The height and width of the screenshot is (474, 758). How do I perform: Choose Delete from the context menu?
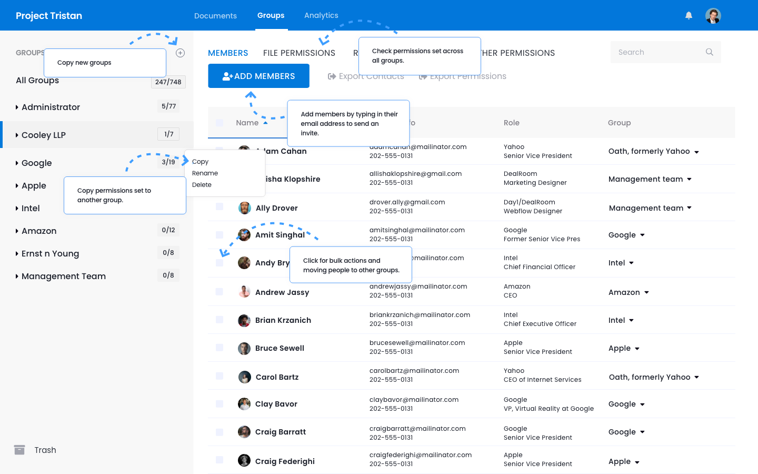(202, 185)
